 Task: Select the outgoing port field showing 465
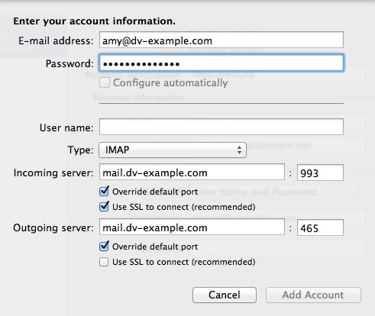click(x=320, y=227)
